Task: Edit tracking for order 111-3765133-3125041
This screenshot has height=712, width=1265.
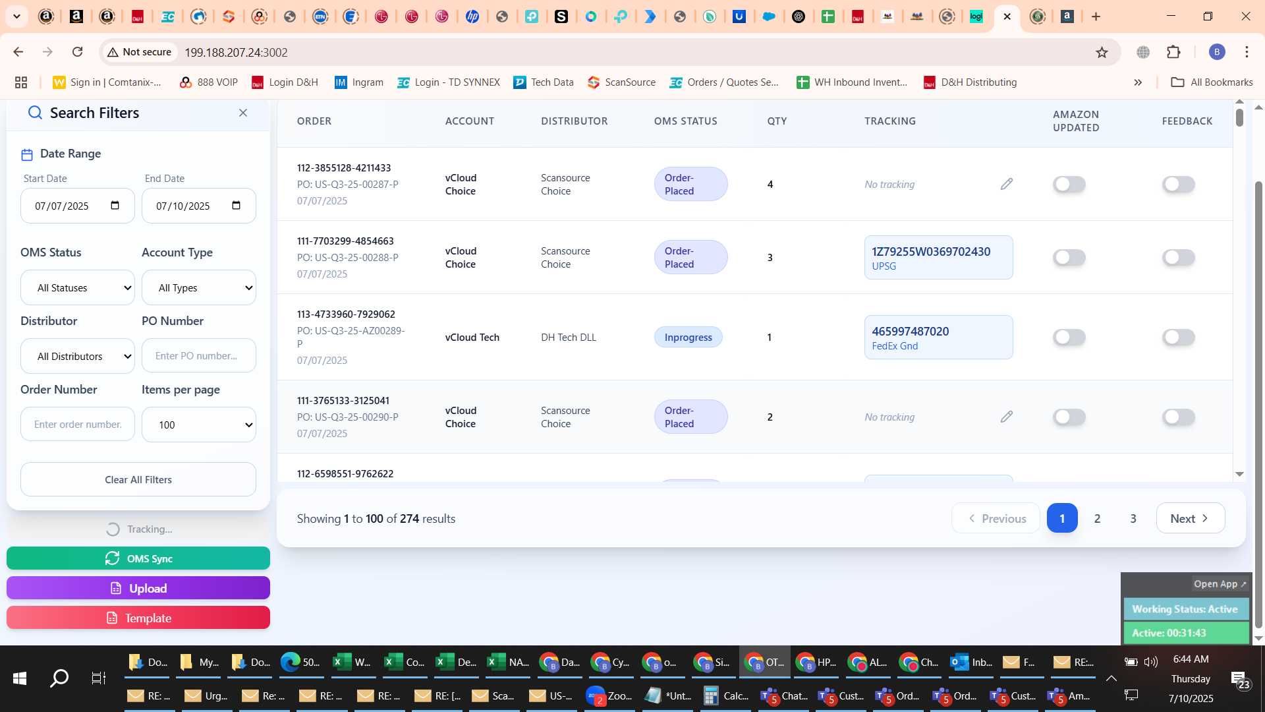Action: click(x=1007, y=417)
